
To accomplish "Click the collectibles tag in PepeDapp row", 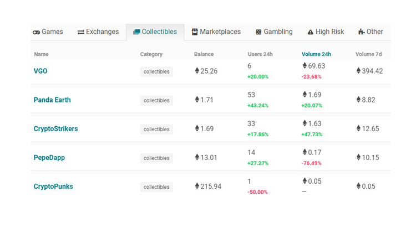I will (156, 158).
